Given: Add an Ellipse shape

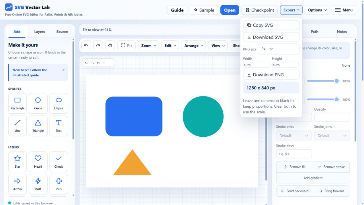Looking at the screenshot, I should [59, 103].
